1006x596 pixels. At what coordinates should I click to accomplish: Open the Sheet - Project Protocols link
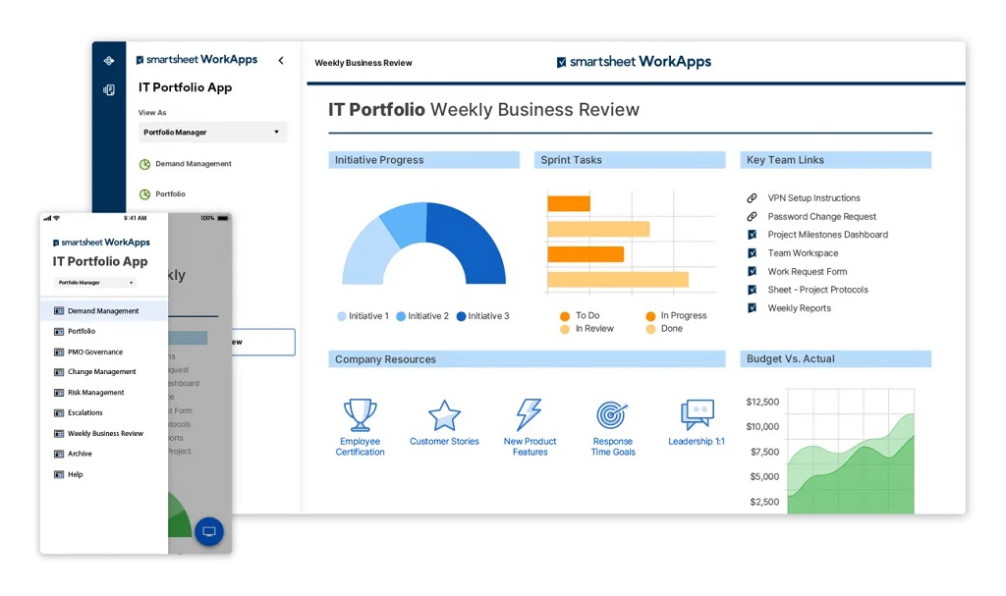coord(817,290)
